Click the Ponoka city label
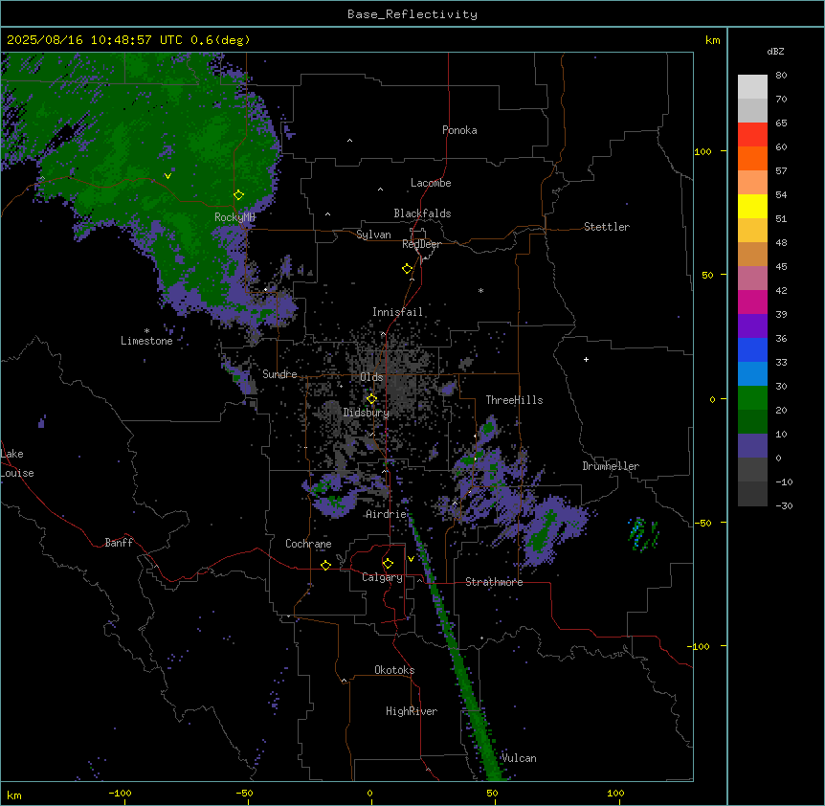 pyautogui.click(x=459, y=130)
